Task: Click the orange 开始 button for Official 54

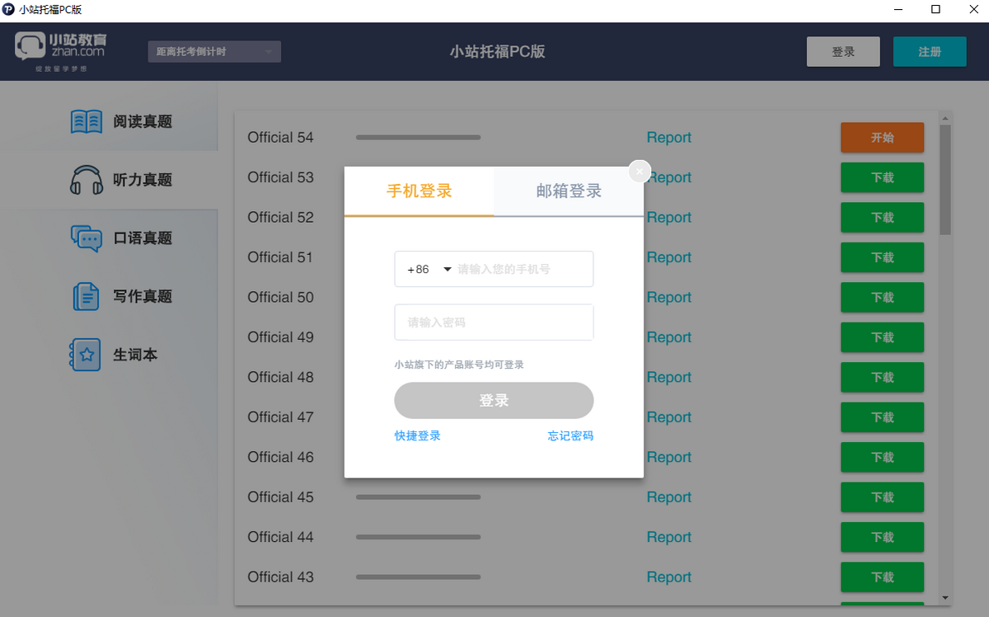Action: [882, 138]
